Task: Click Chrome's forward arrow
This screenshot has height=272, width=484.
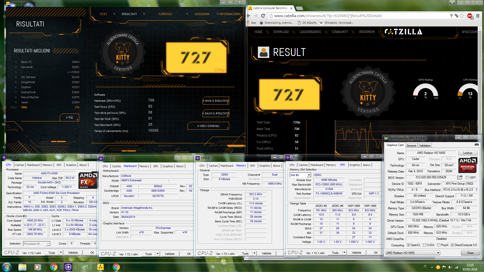Action: 256,16
